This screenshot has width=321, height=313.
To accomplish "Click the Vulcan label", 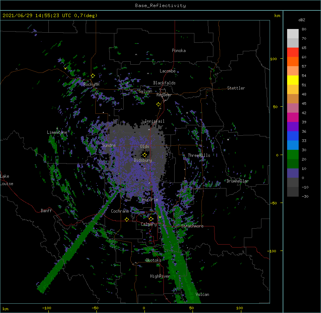I will coord(202,294).
